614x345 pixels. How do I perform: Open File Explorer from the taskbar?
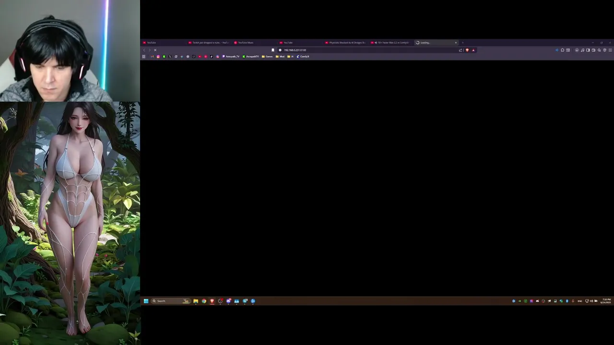pyautogui.click(x=196, y=301)
